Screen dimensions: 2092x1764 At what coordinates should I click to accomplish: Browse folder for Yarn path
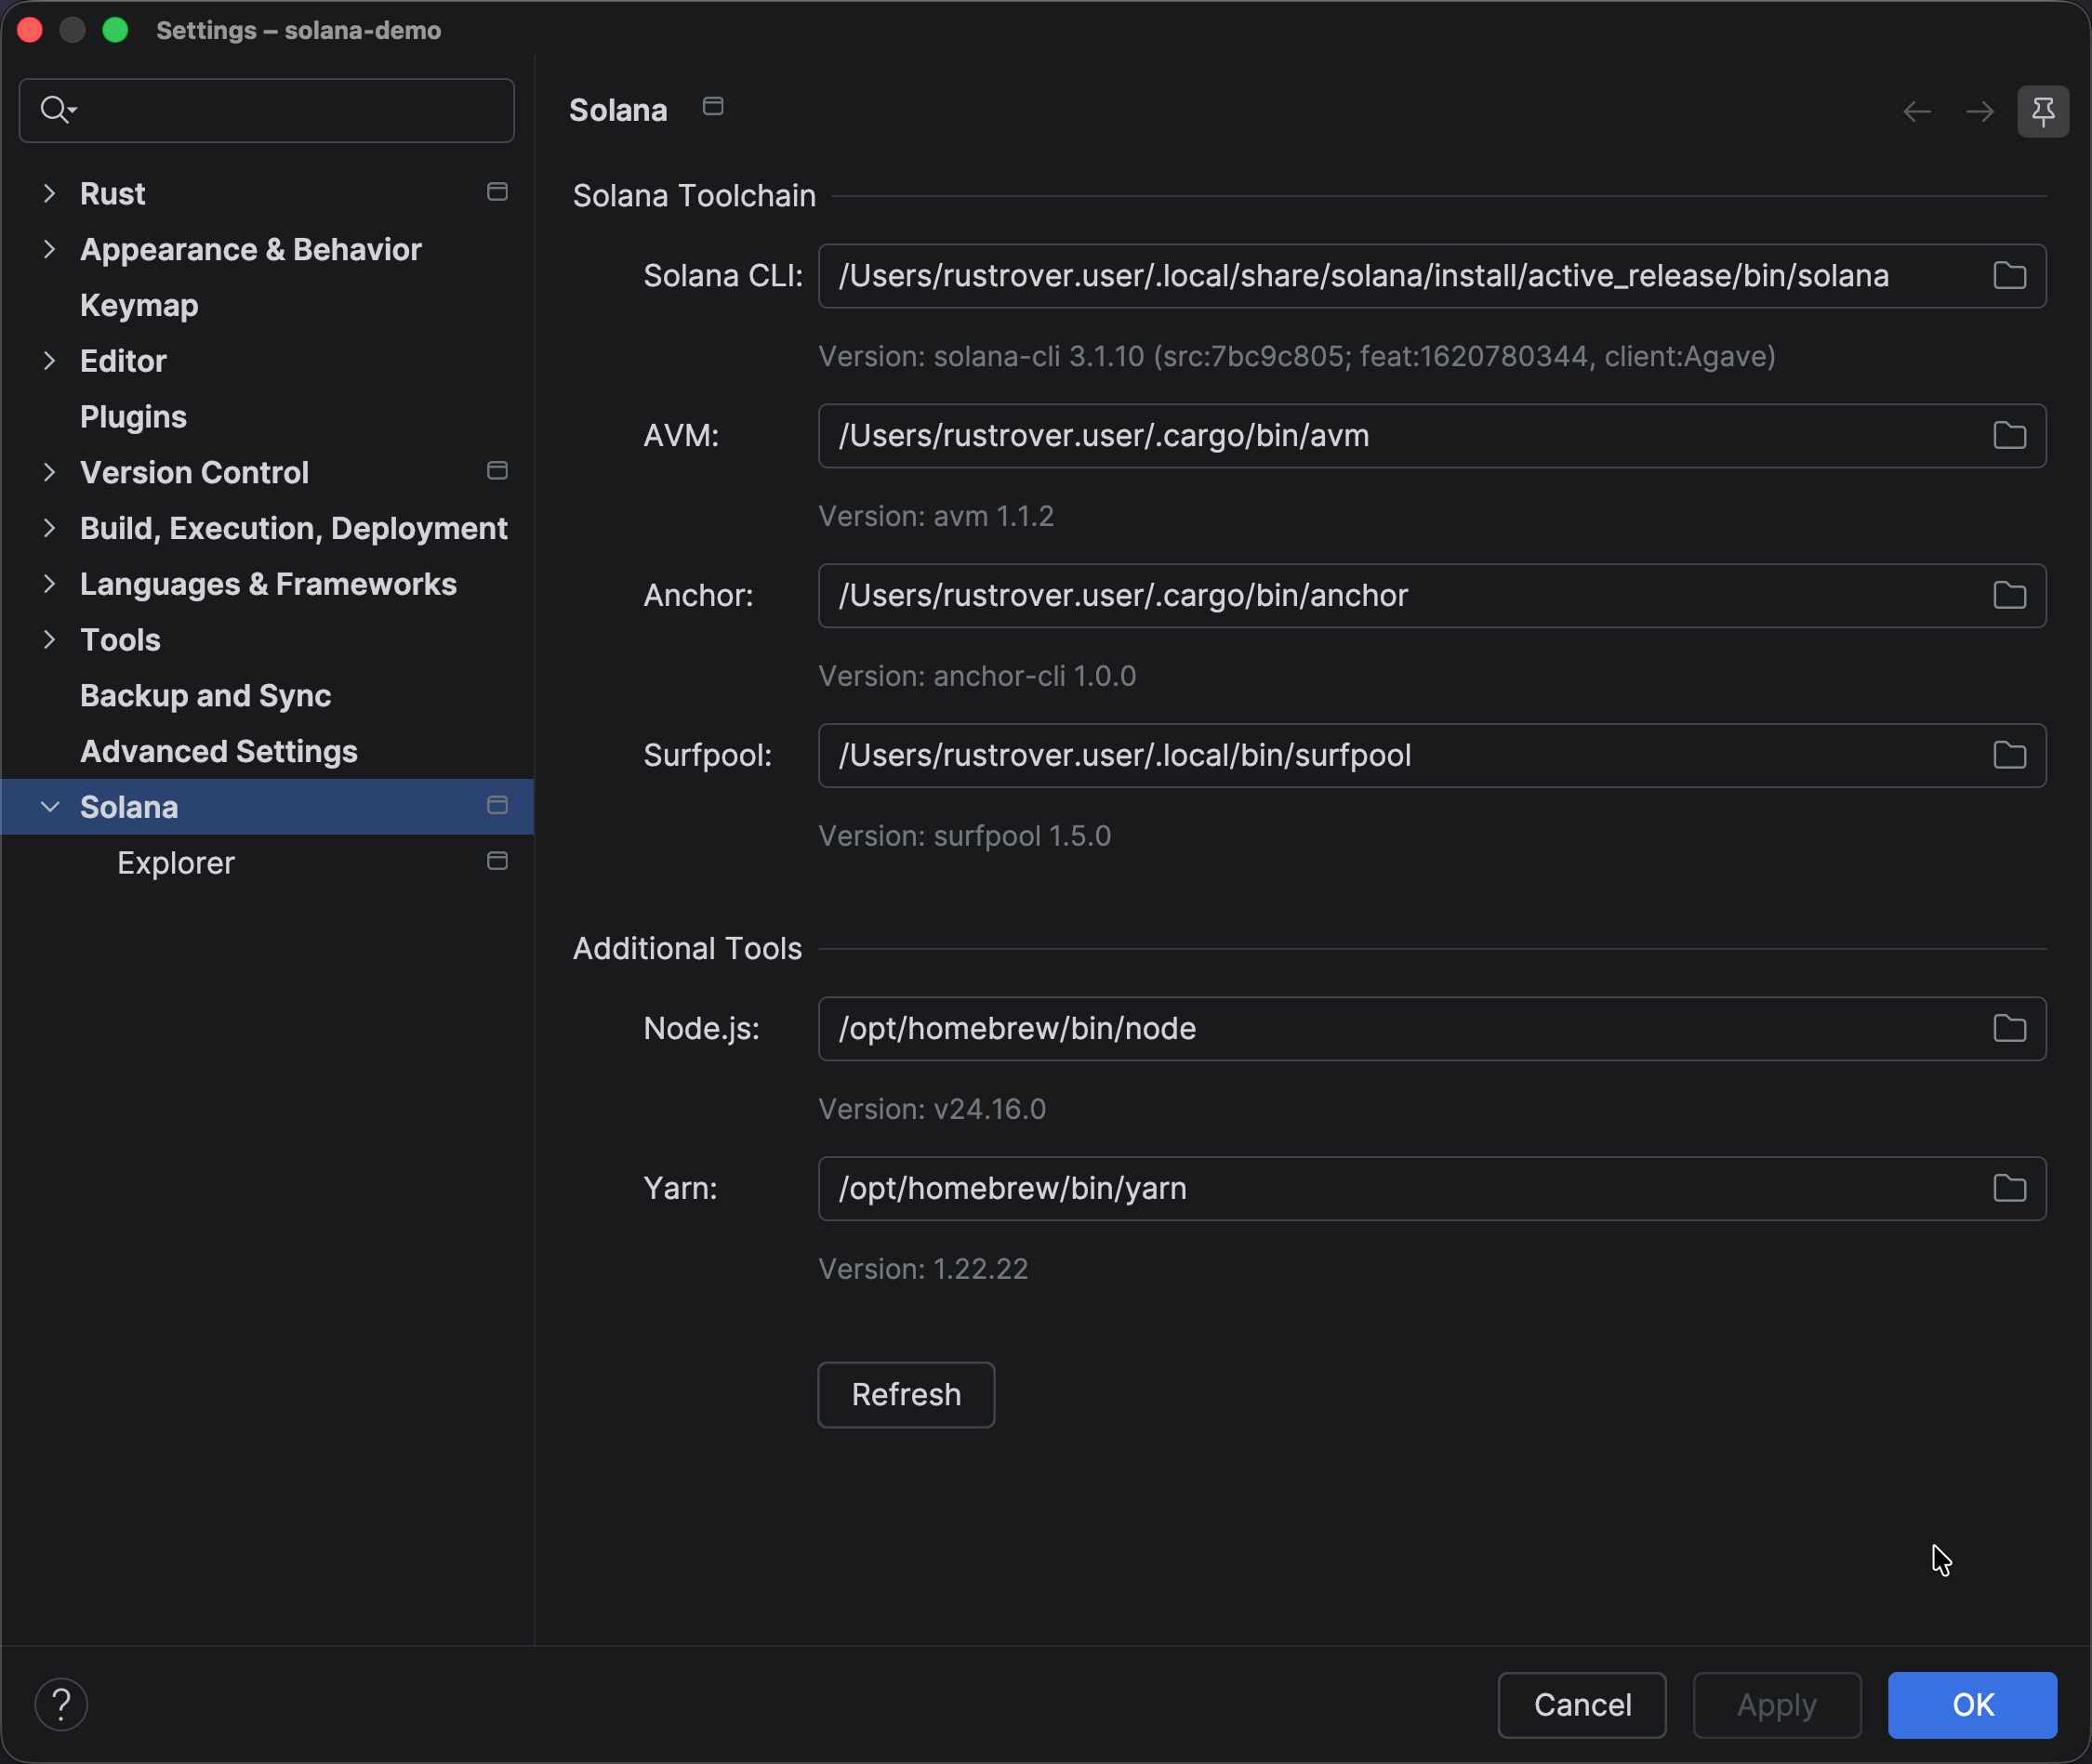click(x=2009, y=1189)
